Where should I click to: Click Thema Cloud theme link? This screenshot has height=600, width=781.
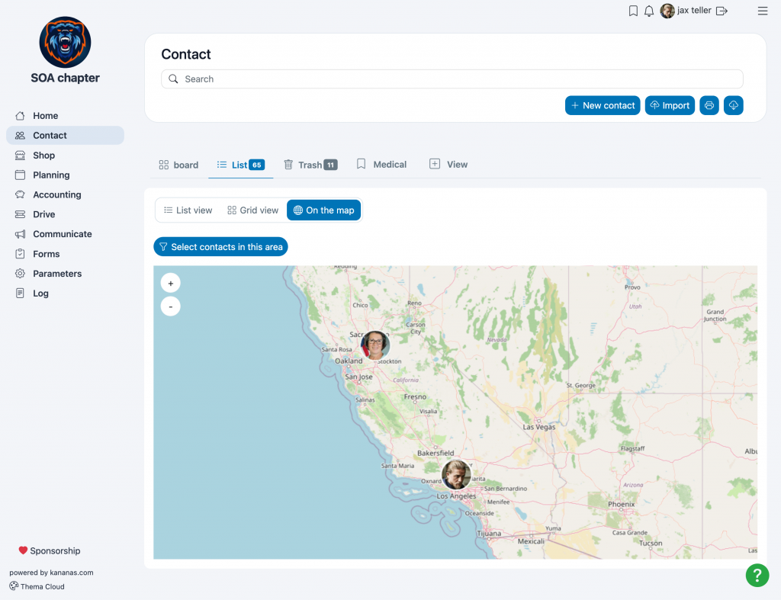coord(37,586)
